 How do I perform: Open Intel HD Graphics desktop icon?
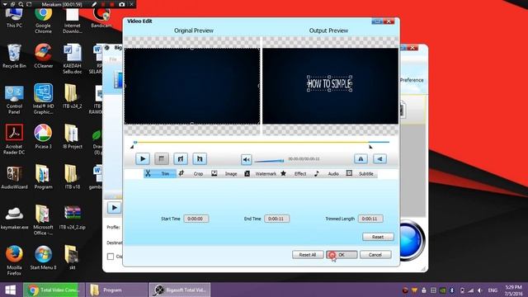coord(43,100)
